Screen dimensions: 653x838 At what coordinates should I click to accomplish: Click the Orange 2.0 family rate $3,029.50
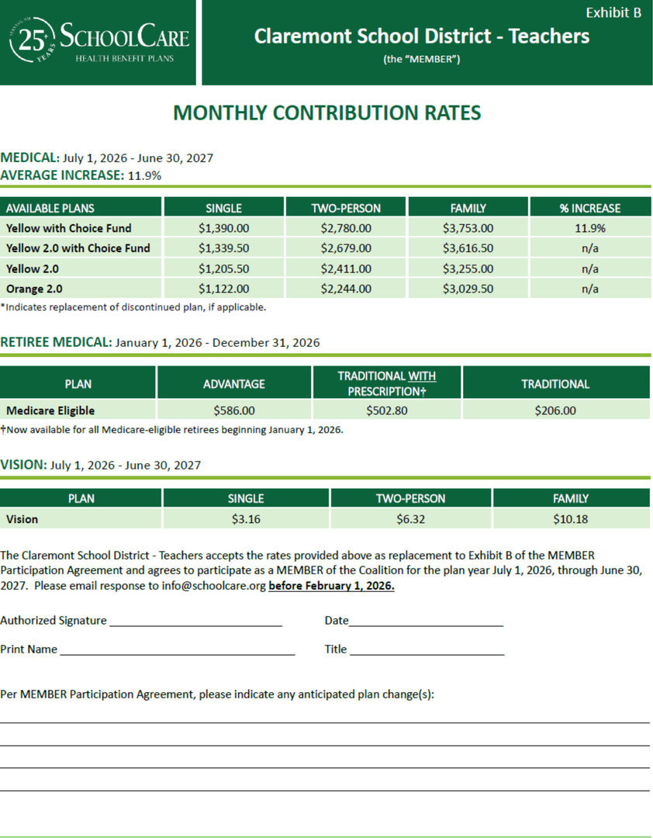click(468, 289)
